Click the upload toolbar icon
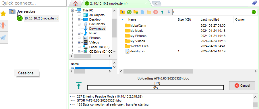 pyautogui.click(x=162, y=12)
